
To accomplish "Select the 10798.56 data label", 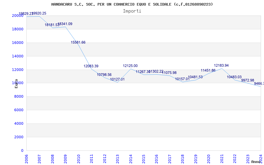I will click(104, 75).
